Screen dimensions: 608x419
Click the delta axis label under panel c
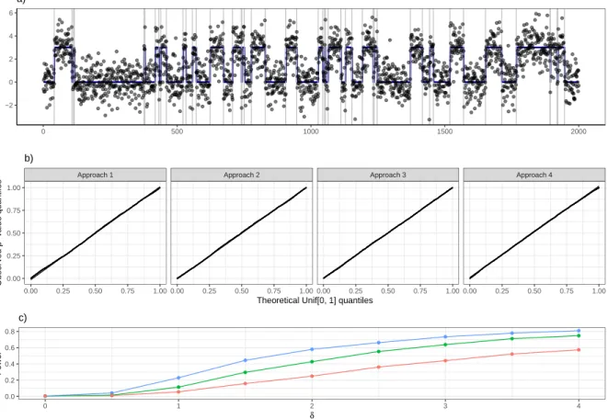tap(312, 415)
